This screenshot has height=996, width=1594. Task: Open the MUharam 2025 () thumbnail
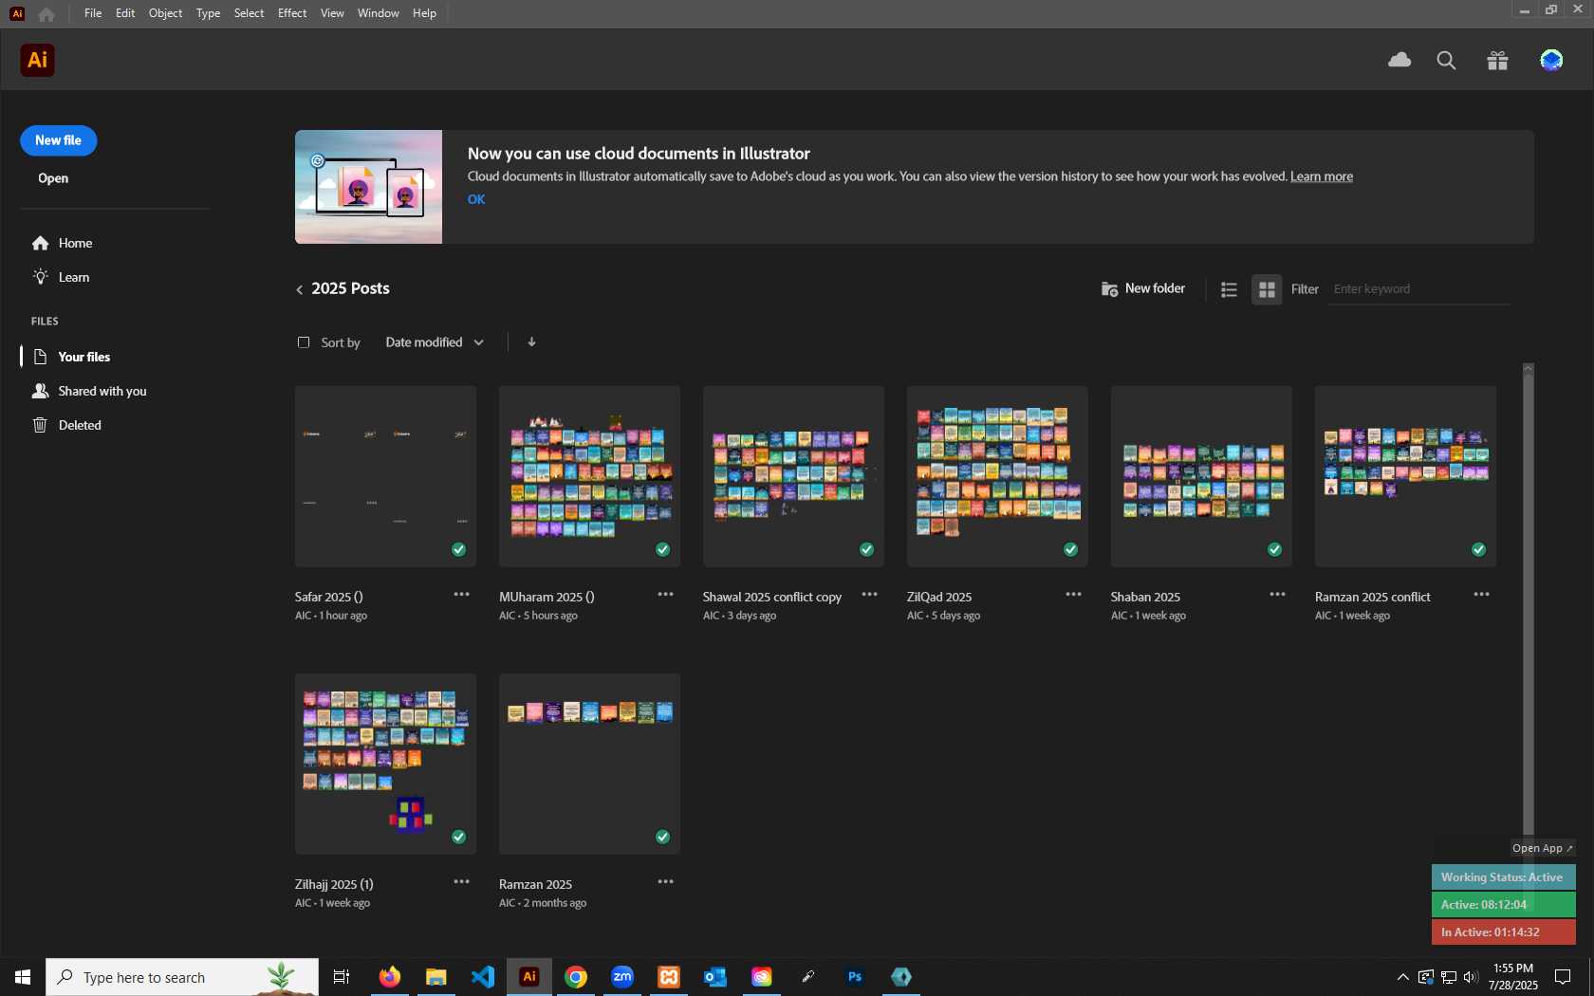pyautogui.click(x=589, y=476)
